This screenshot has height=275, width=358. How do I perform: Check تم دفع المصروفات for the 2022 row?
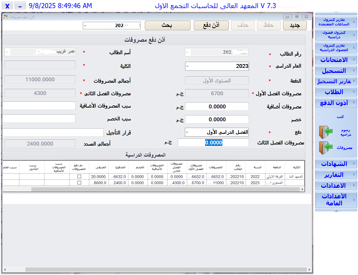click(79, 176)
